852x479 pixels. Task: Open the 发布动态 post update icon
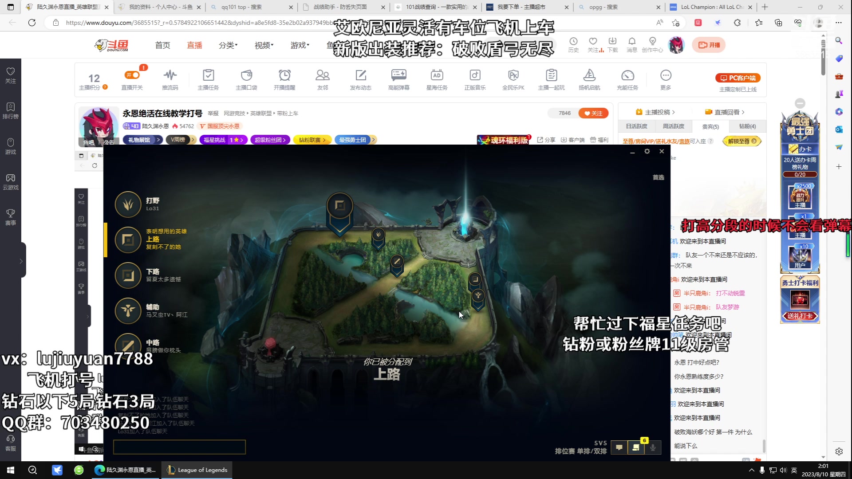(361, 80)
